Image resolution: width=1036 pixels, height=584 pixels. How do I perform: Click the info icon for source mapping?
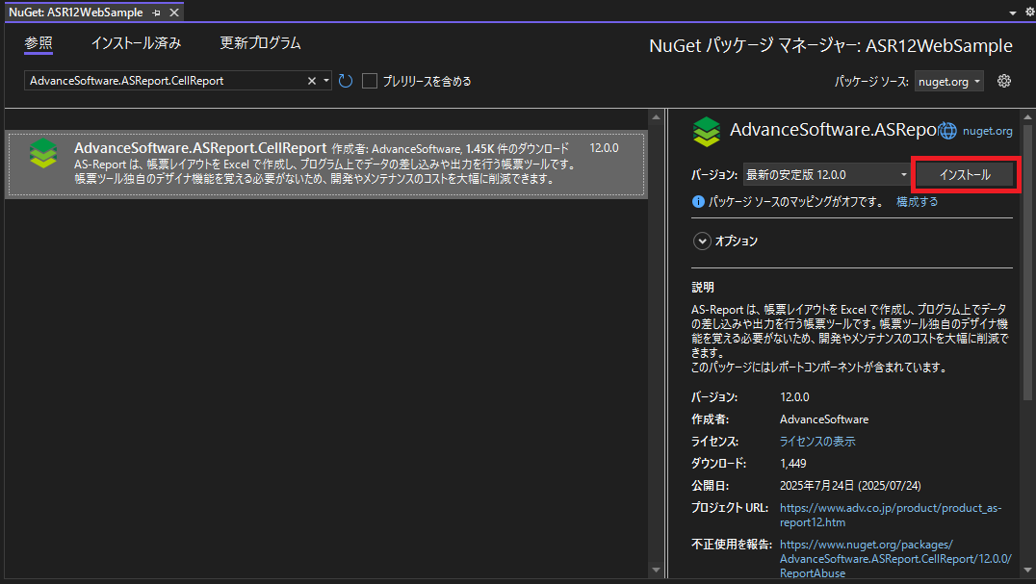pyautogui.click(x=698, y=202)
